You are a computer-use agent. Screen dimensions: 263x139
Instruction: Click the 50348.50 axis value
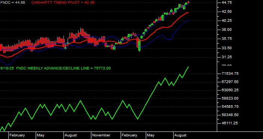tap(230, 115)
